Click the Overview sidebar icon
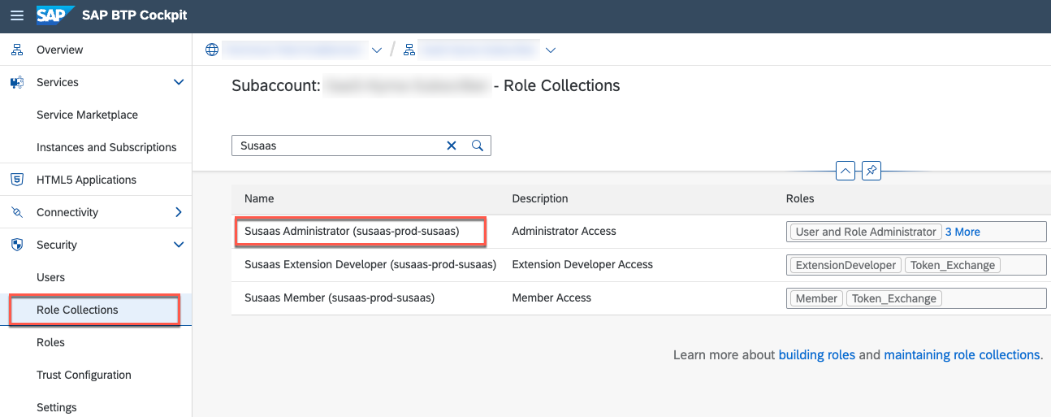Viewport: 1051px width, 417px height. [17, 50]
